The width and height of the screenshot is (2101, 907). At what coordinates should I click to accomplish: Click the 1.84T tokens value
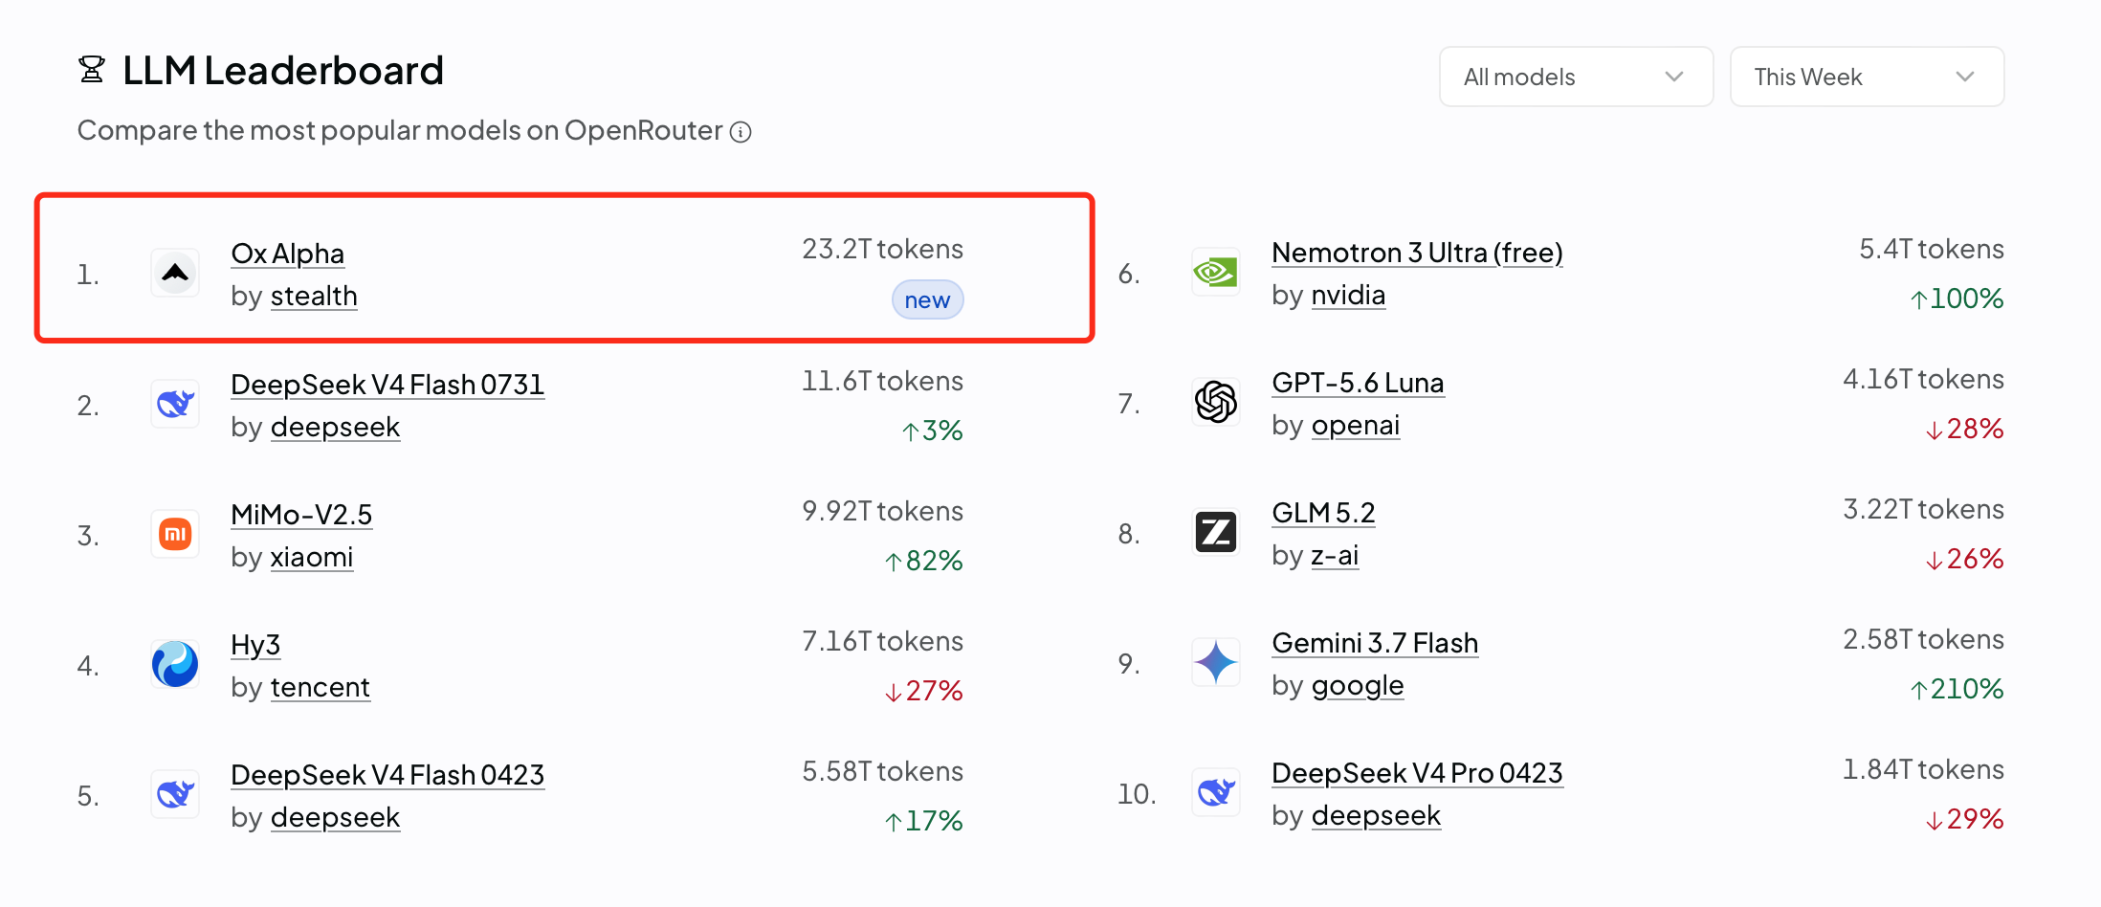[1923, 769]
